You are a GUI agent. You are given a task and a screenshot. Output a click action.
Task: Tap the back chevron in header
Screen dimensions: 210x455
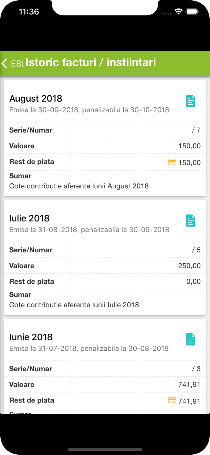click(x=5, y=63)
